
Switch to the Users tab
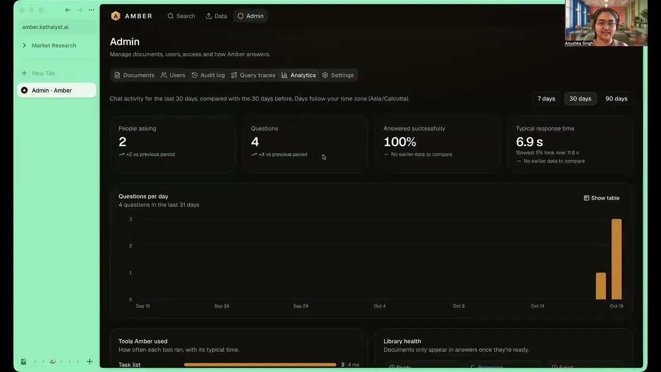(173, 75)
